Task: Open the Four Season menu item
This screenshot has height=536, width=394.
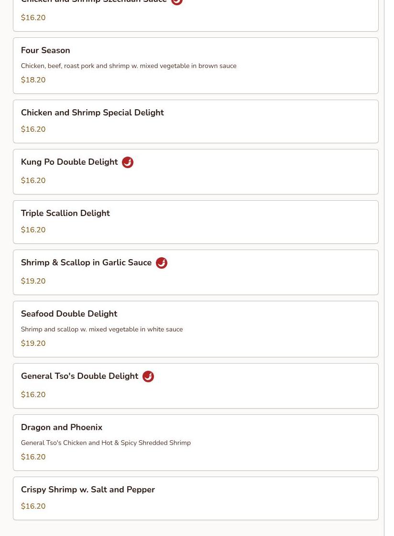Action: [x=45, y=51]
